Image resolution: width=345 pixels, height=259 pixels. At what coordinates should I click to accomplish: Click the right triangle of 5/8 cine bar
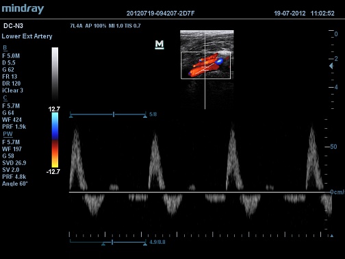point(145,116)
